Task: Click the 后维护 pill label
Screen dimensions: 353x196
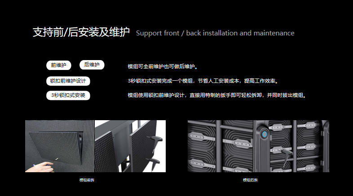Action: (92, 65)
